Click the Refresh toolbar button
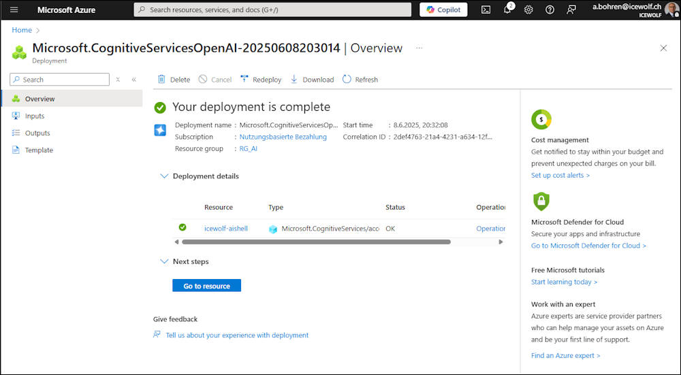The height and width of the screenshot is (375, 681). 360,80
